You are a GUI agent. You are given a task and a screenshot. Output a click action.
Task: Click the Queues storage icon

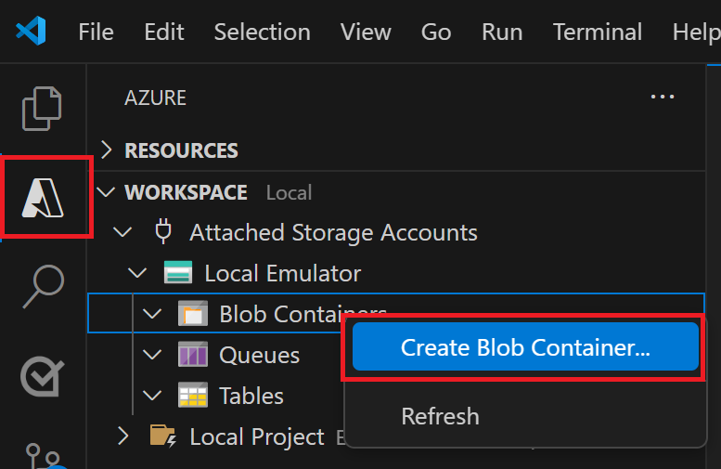tap(192, 355)
